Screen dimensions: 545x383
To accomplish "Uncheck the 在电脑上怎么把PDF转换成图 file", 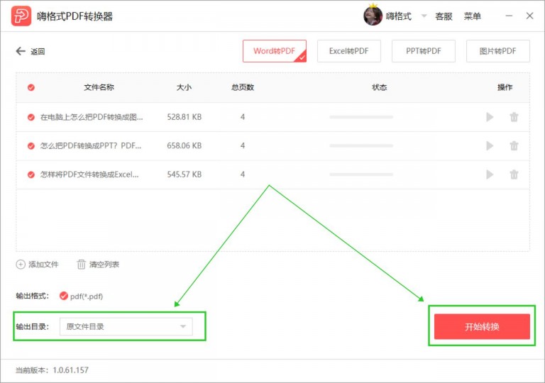I will coord(31,117).
